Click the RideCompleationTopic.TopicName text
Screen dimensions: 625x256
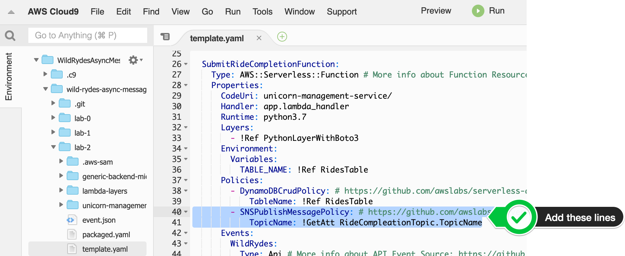tap(411, 222)
